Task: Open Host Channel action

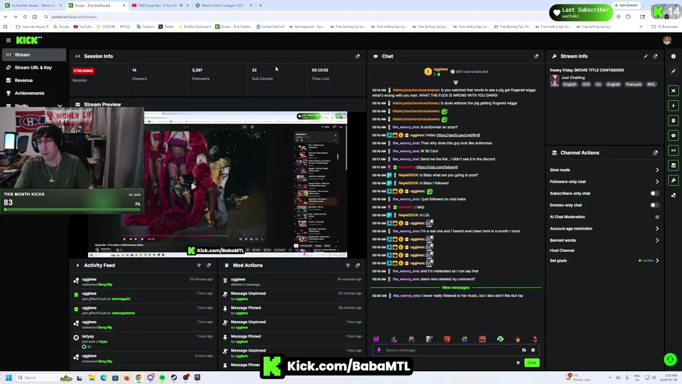Action: click(x=562, y=250)
